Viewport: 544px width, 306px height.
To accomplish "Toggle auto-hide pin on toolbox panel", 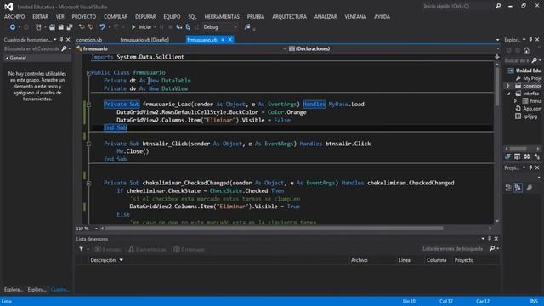I will [61, 40].
